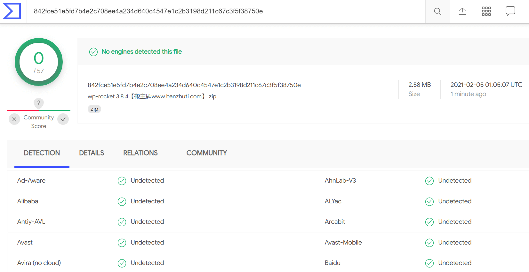Vote positive with the community checkmark button
The height and width of the screenshot is (272, 529).
pos(63,119)
